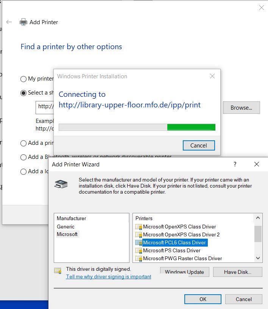Click the back arrow in Add Printer
Image resolution: width=268 pixels, height=309 pixels.
(x=9, y=22)
